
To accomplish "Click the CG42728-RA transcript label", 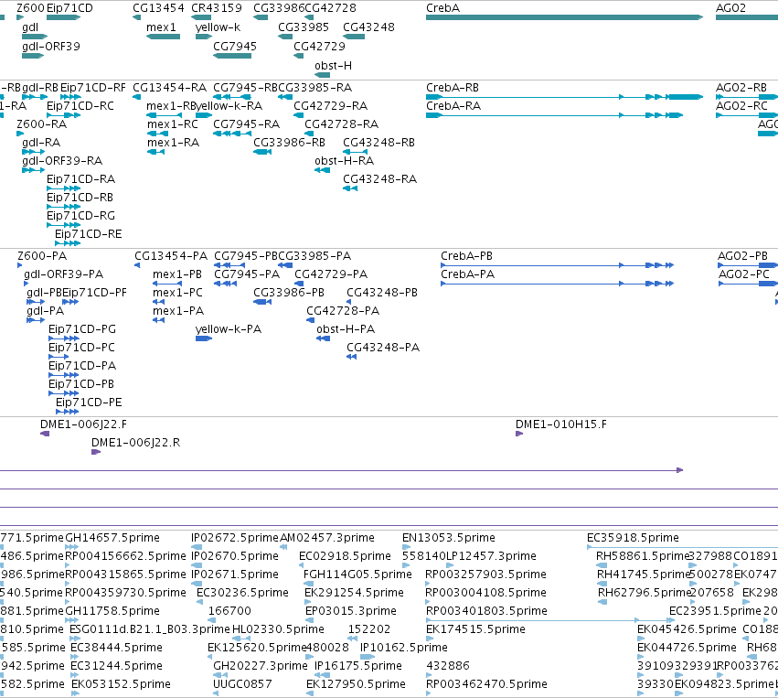I will tap(341, 124).
